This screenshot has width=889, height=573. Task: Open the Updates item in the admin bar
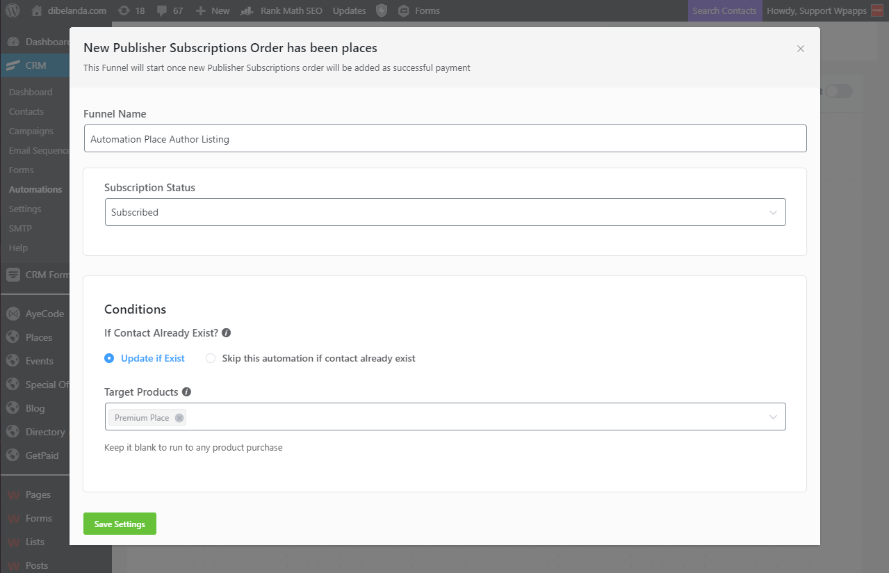coord(349,10)
